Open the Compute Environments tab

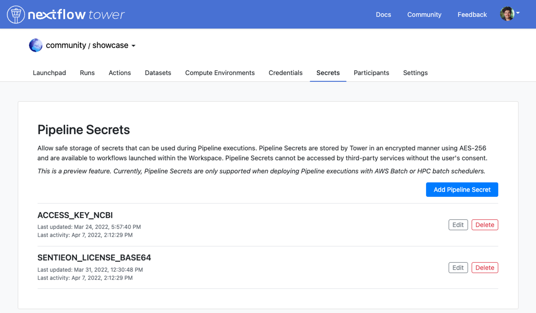(220, 73)
